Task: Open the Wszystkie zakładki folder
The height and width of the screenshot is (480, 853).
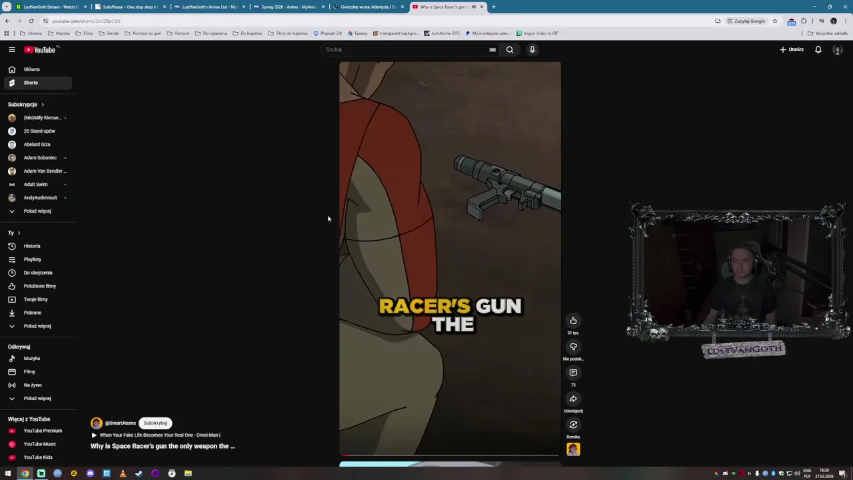Action: click(x=829, y=33)
